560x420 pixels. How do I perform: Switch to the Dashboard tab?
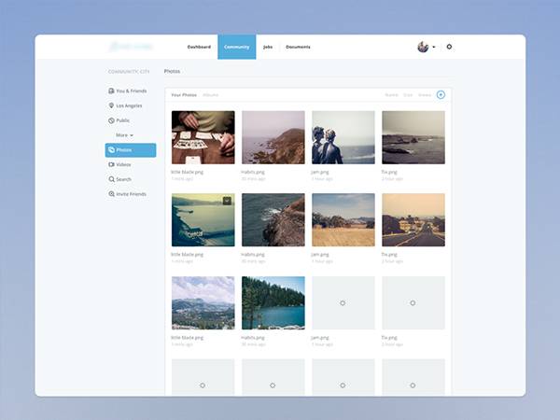[199, 47]
